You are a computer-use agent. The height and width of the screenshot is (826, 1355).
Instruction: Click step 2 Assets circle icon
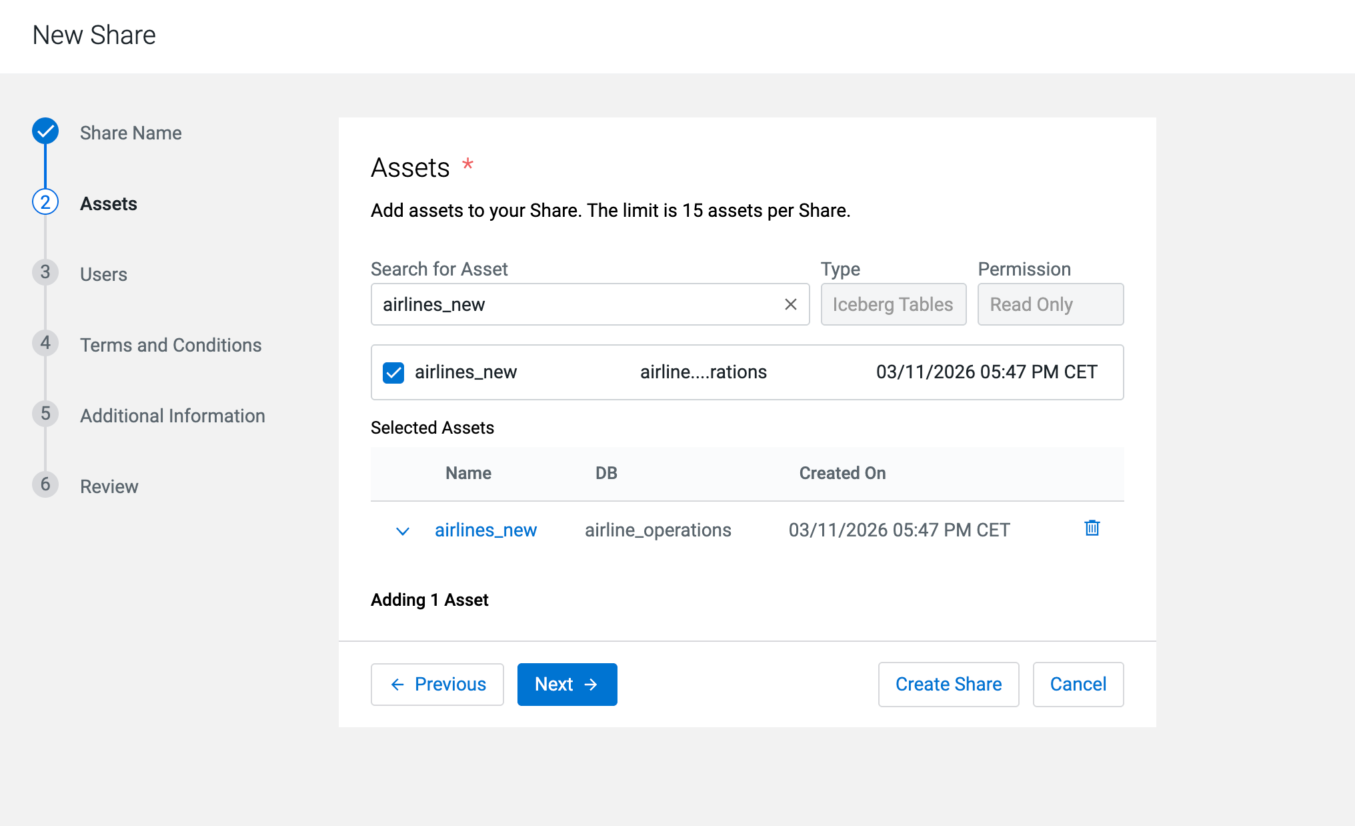[45, 202]
